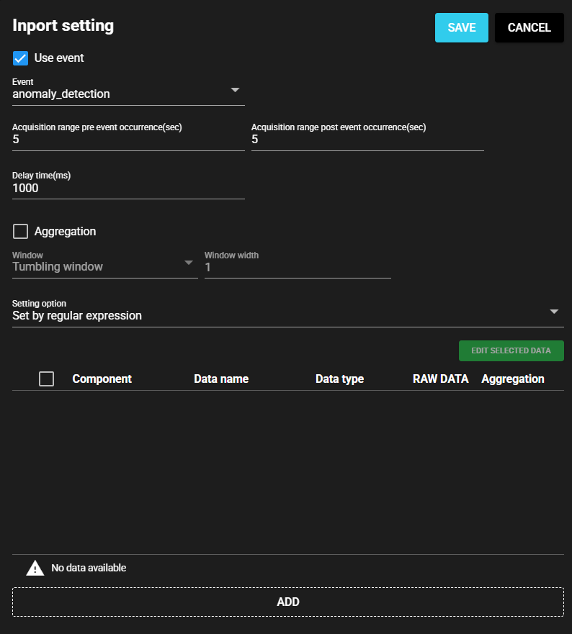The width and height of the screenshot is (572, 634).
Task: Uncheck the Use event checkbox
Action: (x=19, y=58)
